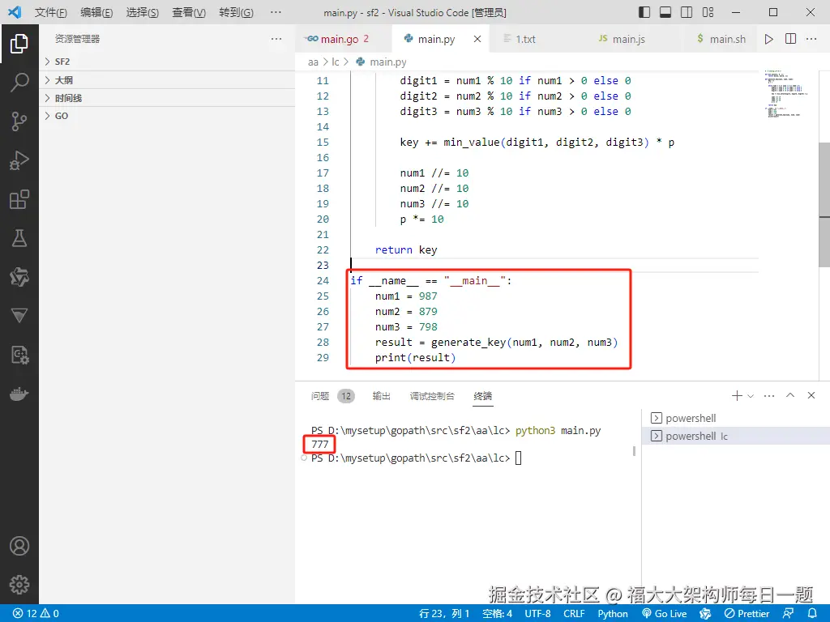The height and width of the screenshot is (622, 830).
Task: Open the Source Control view
Action: click(19, 121)
